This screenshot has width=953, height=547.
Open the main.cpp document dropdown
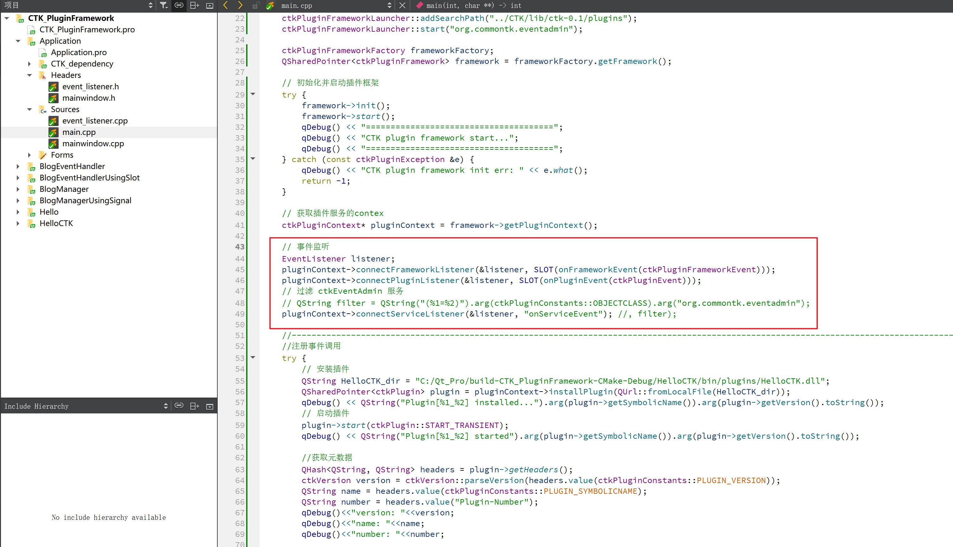(389, 5)
